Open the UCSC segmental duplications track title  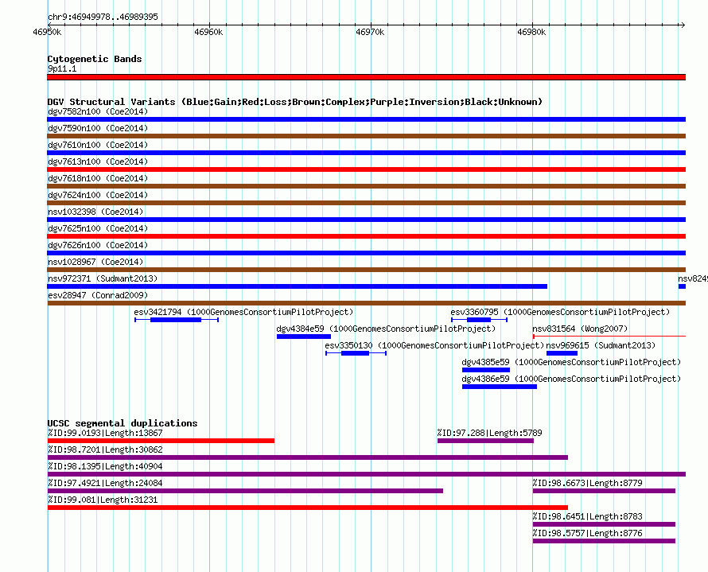click(123, 423)
